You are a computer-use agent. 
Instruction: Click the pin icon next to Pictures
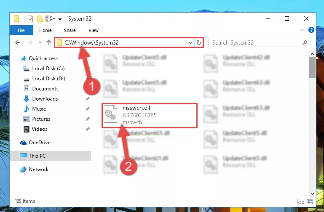click(87, 119)
